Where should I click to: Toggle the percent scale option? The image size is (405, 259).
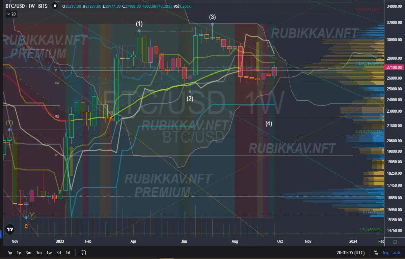[376, 253]
